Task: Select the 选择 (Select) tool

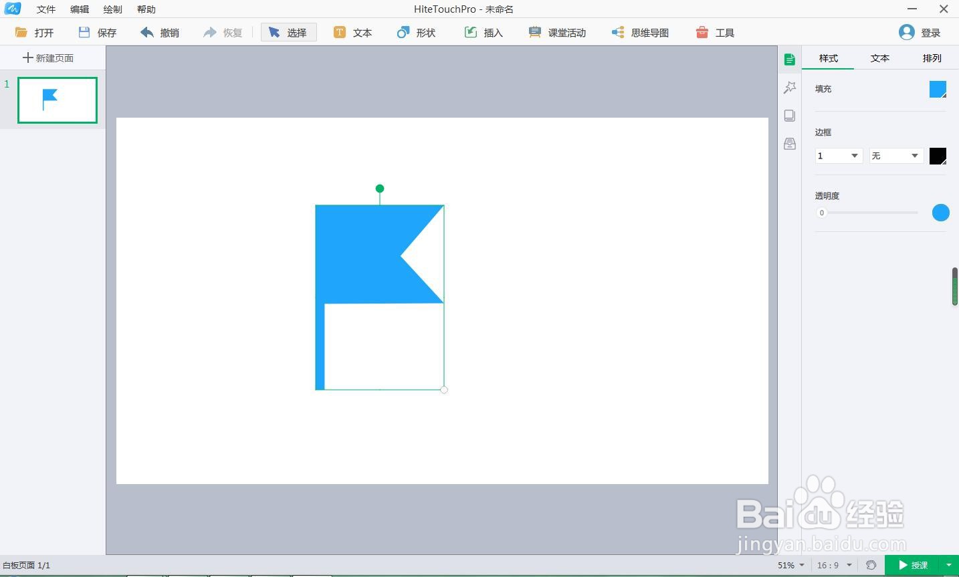Action: [288, 32]
